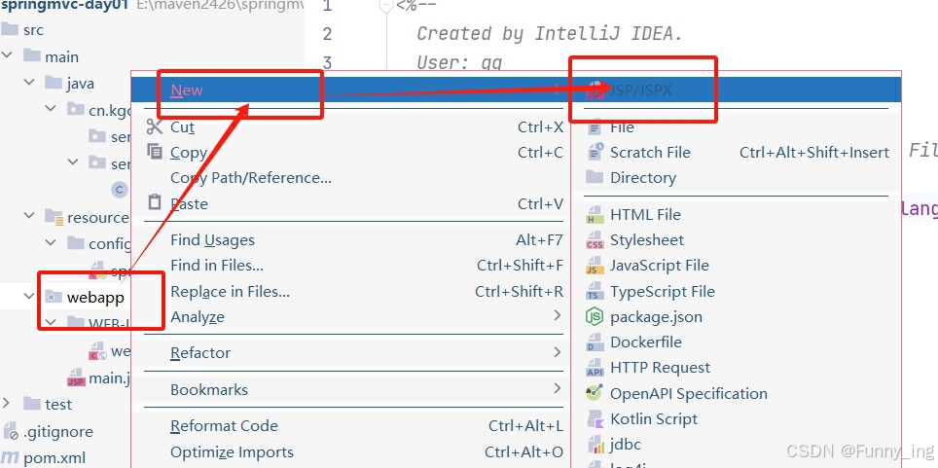Click the Stylesheet CSS icon

pyautogui.click(x=595, y=240)
